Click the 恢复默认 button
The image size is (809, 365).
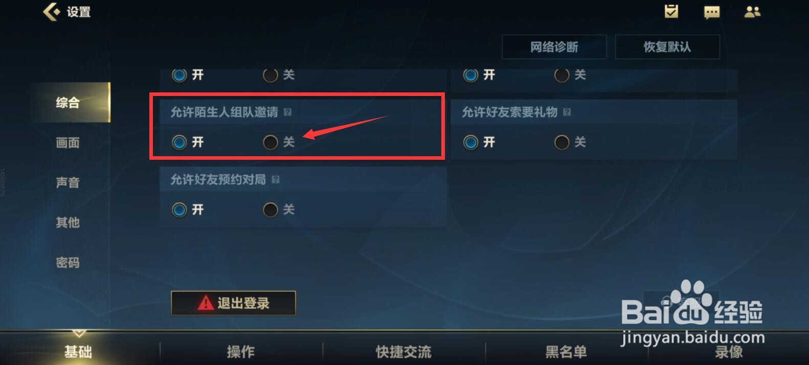pos(667,47)
